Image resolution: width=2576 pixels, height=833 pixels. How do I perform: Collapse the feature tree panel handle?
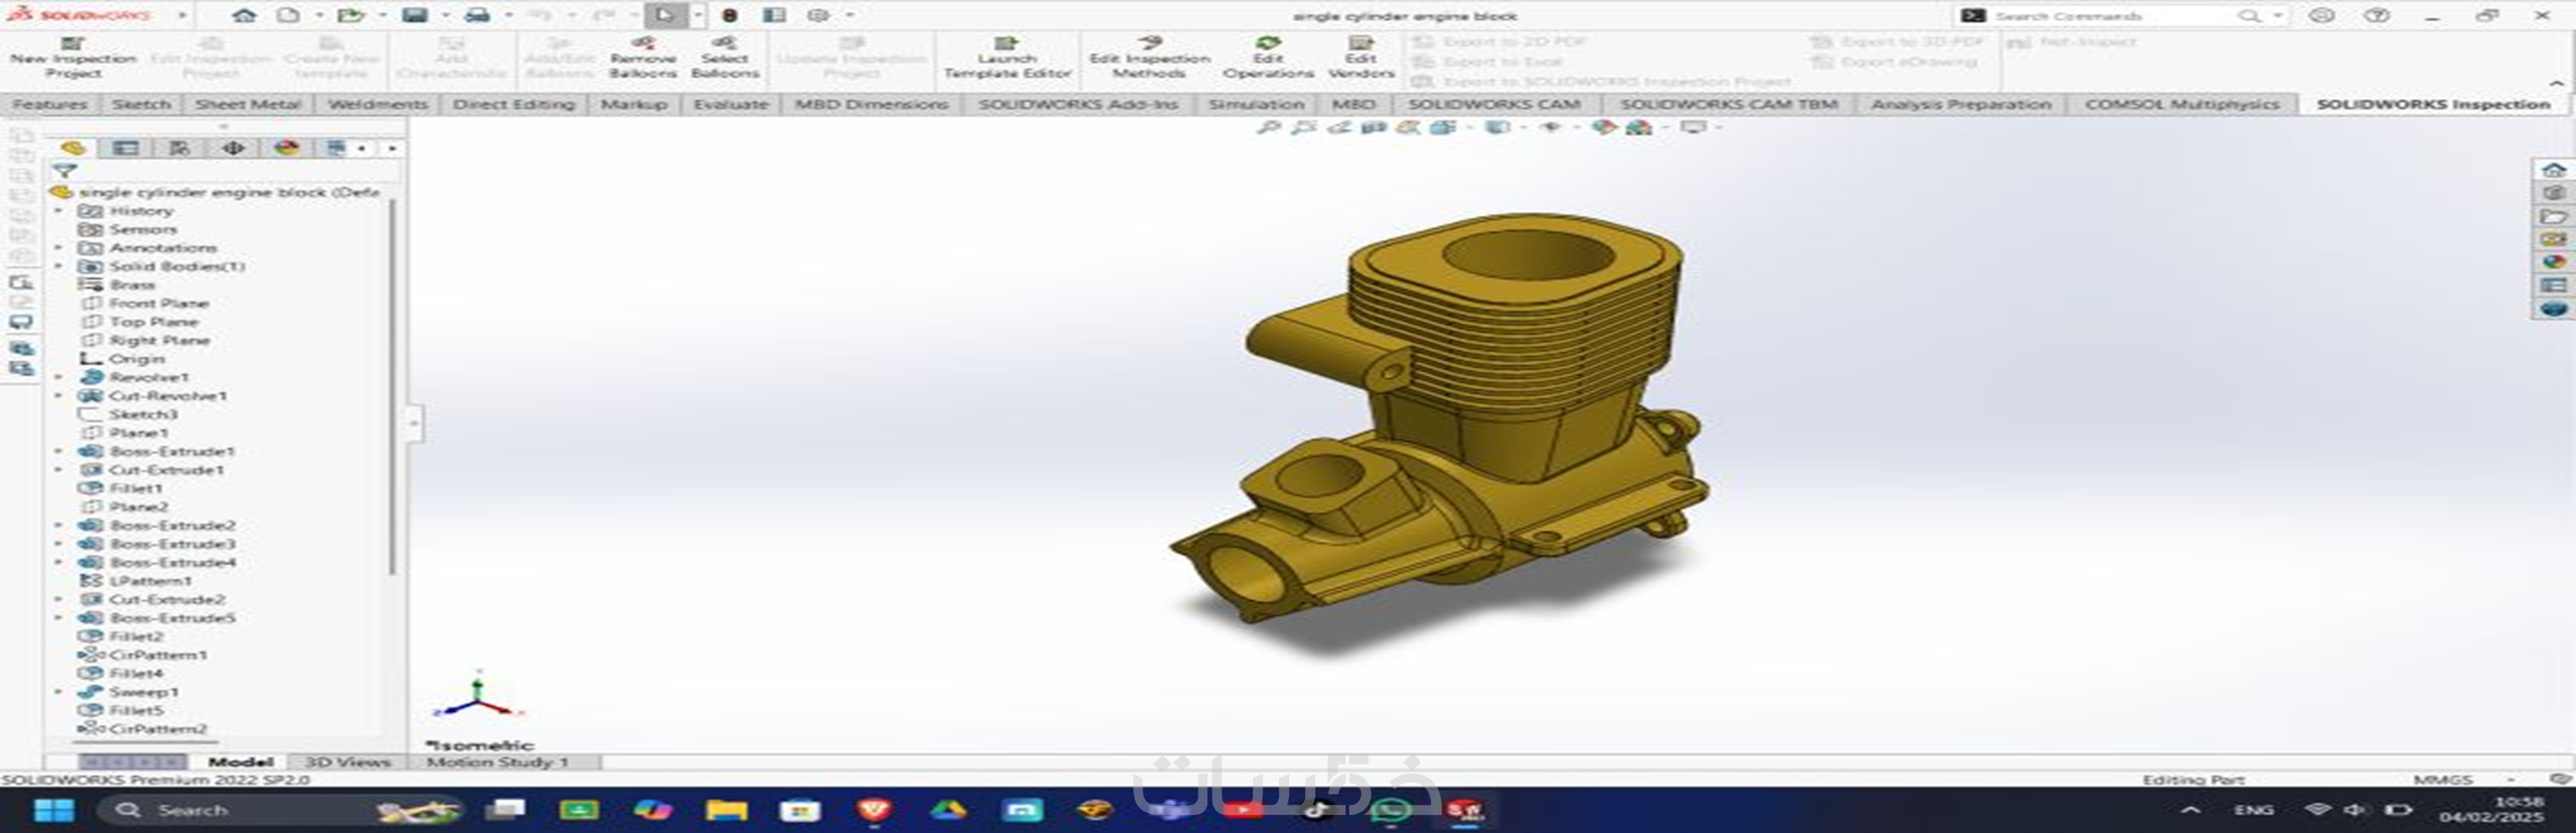(x=414, y=423)
